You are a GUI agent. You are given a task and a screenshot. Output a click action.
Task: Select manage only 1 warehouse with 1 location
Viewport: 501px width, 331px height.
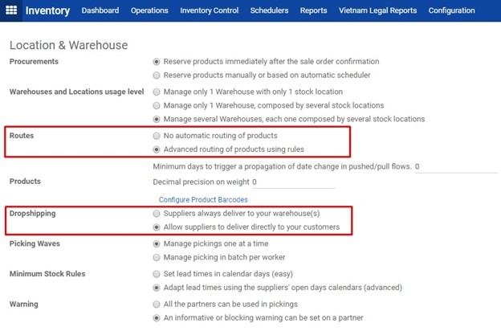157,92
